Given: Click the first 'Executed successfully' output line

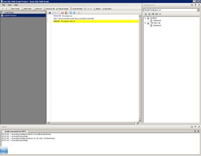Looking at the screenshot, I should (15, 136).
